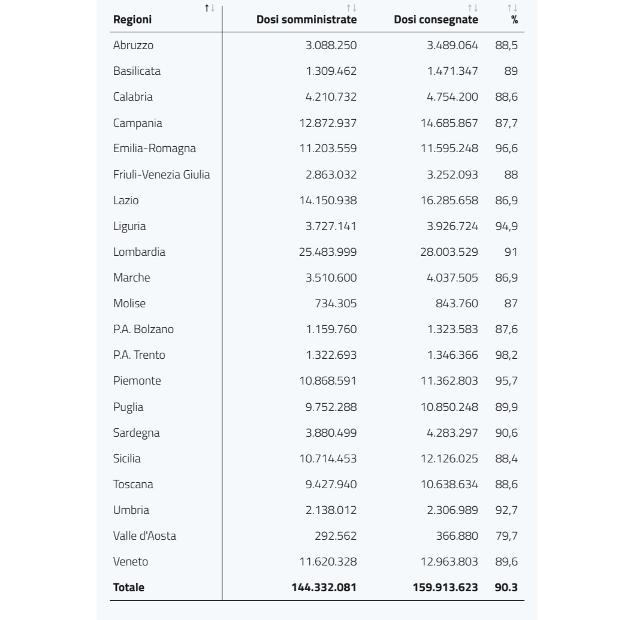
Task: Select the Totale row label
Action: [x=129, y=588]
